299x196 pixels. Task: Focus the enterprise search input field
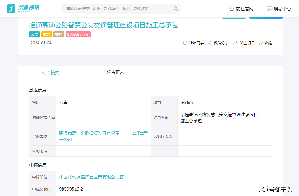(x=121, y=9)
